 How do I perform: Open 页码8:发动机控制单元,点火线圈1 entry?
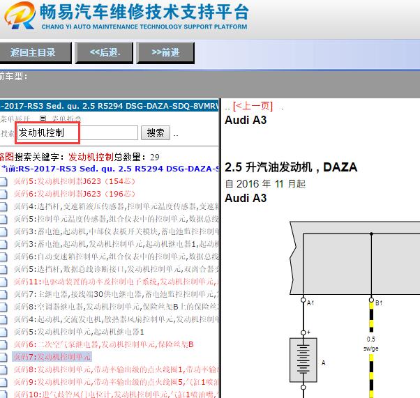click(x=117, y=369)
